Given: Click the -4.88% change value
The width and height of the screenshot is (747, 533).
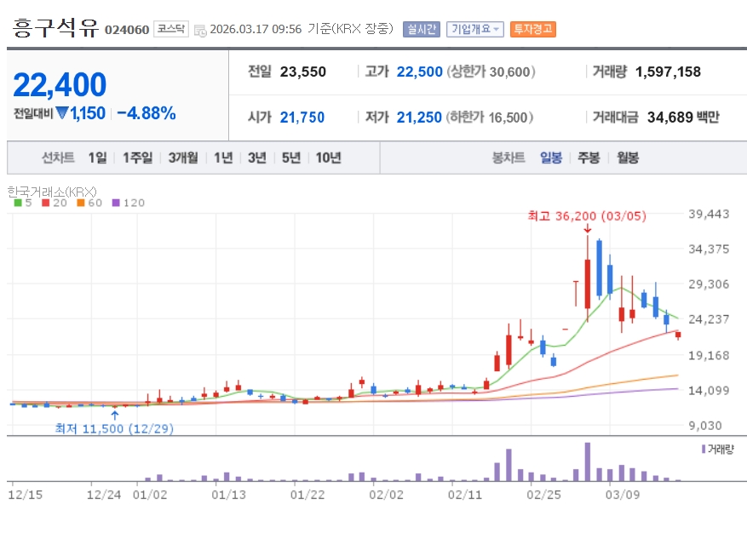Looking at the screenshot, I should [147, 113].
